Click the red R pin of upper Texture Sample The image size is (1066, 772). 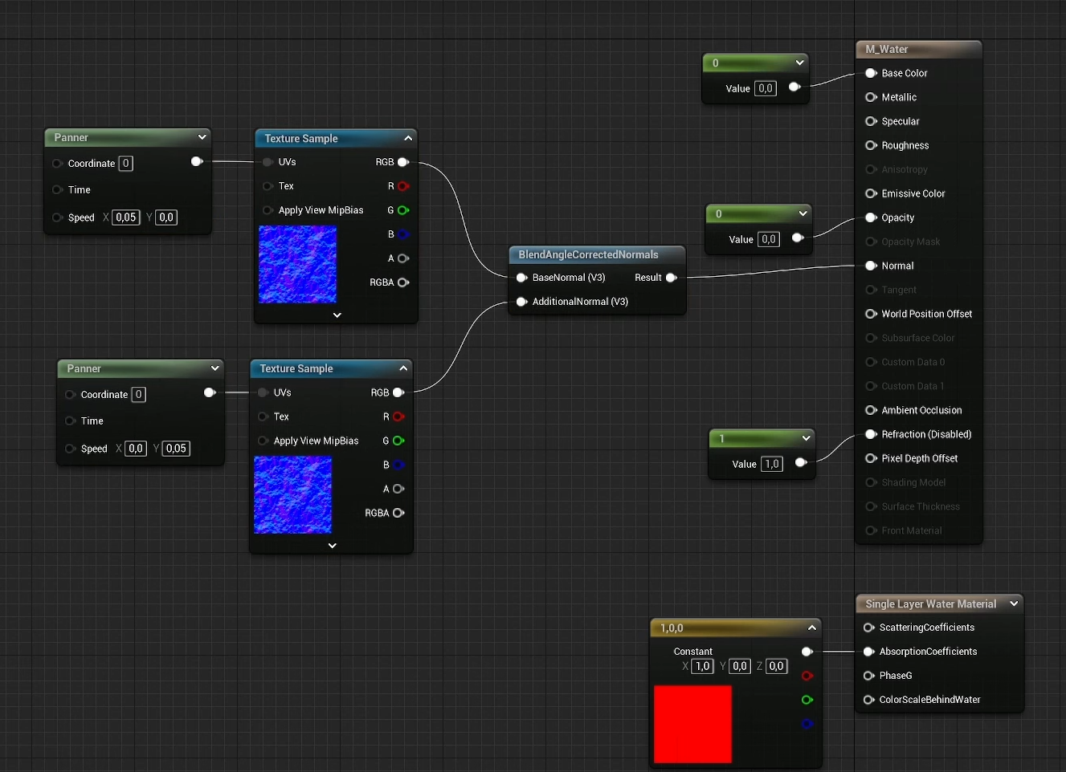pyautogui.click(x=403, y=186)
